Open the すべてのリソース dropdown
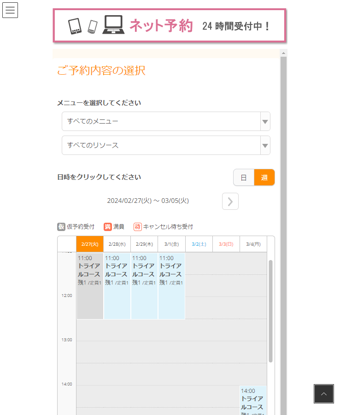340x415 pixels. pyautogui.click(x=161, y=145)
